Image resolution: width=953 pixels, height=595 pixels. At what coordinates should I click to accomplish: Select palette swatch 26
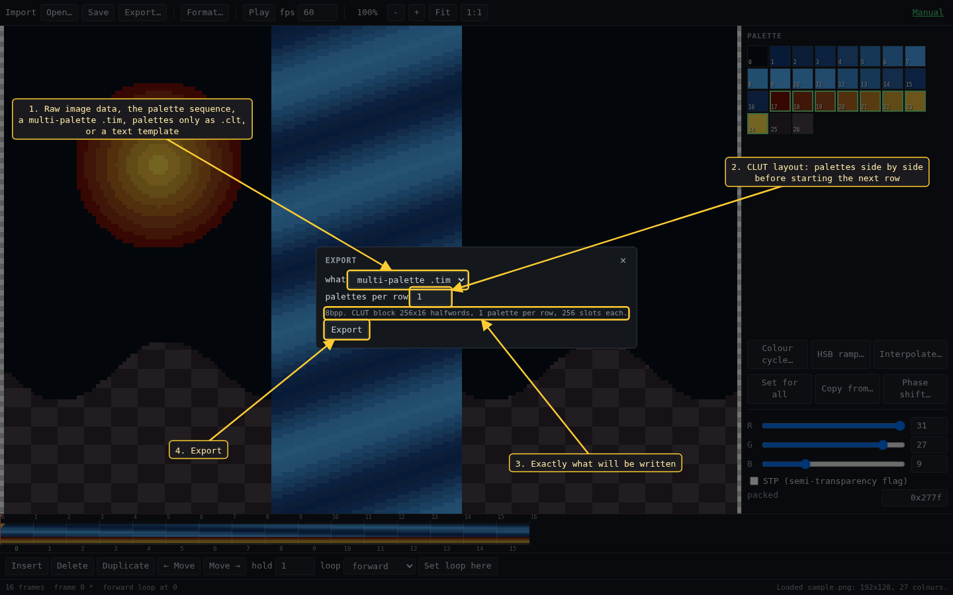(803, 124)
